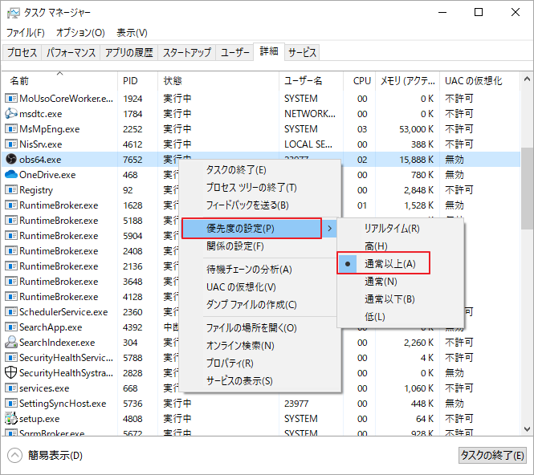Image resolution: width=534 pixels, height=475 pixels.
Task: Click the scrollbar up arrow
Action: click(x=527, y=79)
